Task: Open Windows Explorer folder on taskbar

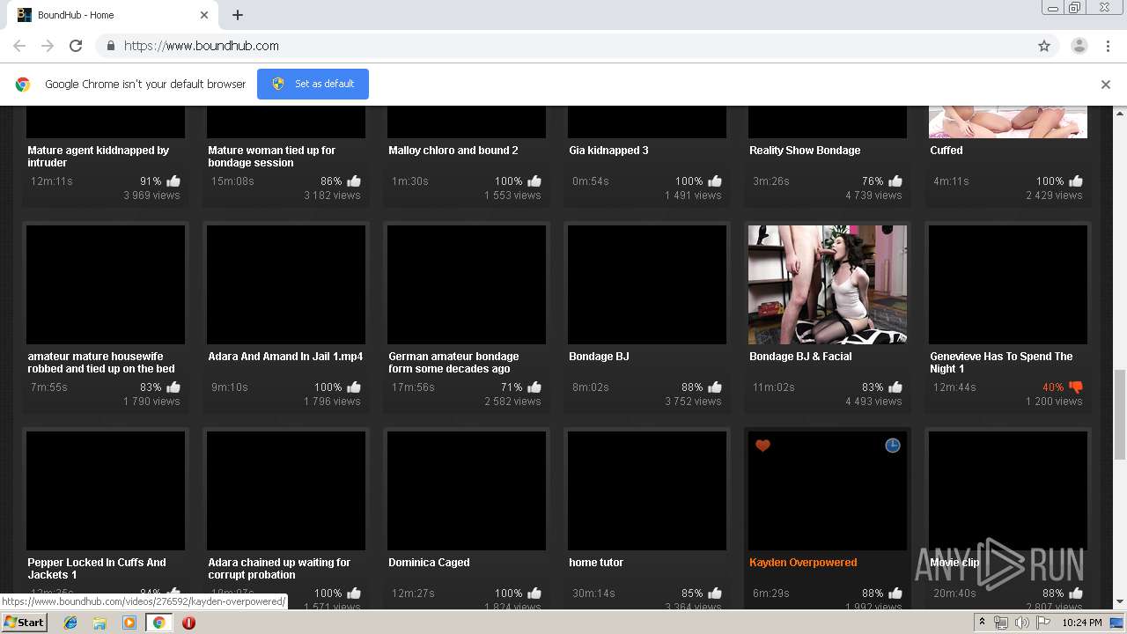Action: [99, 623]
